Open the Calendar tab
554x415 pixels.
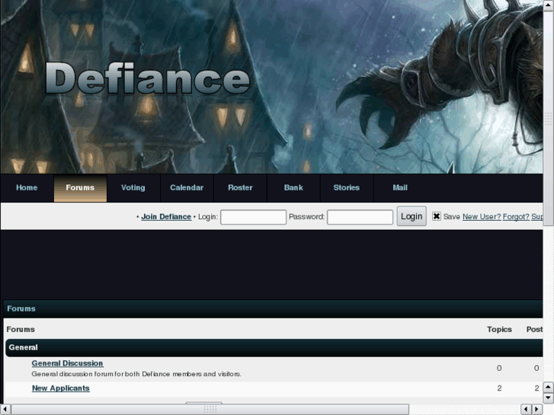187,187
